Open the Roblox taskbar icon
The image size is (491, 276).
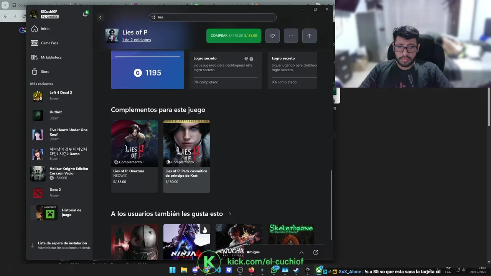[229, 270]
